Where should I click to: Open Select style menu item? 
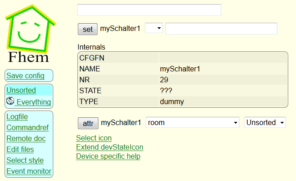click(x=25, y=160)
